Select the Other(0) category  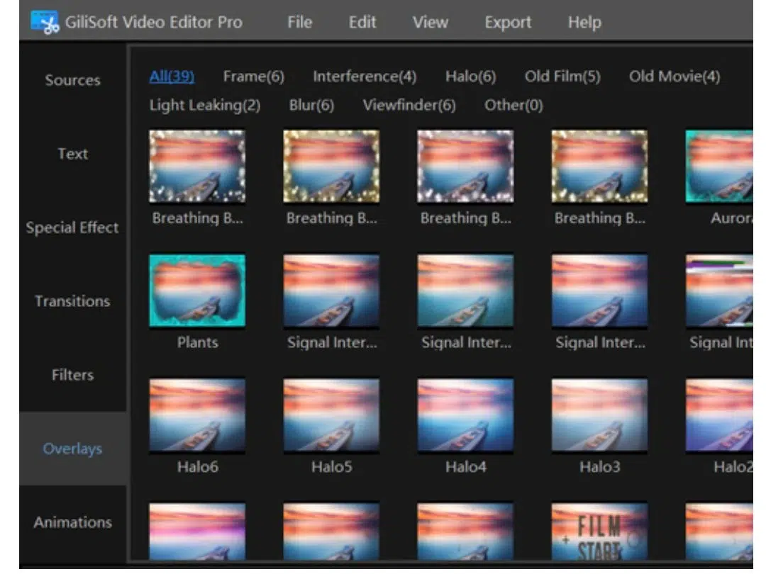pyautogui.click(x=514, y=106)
